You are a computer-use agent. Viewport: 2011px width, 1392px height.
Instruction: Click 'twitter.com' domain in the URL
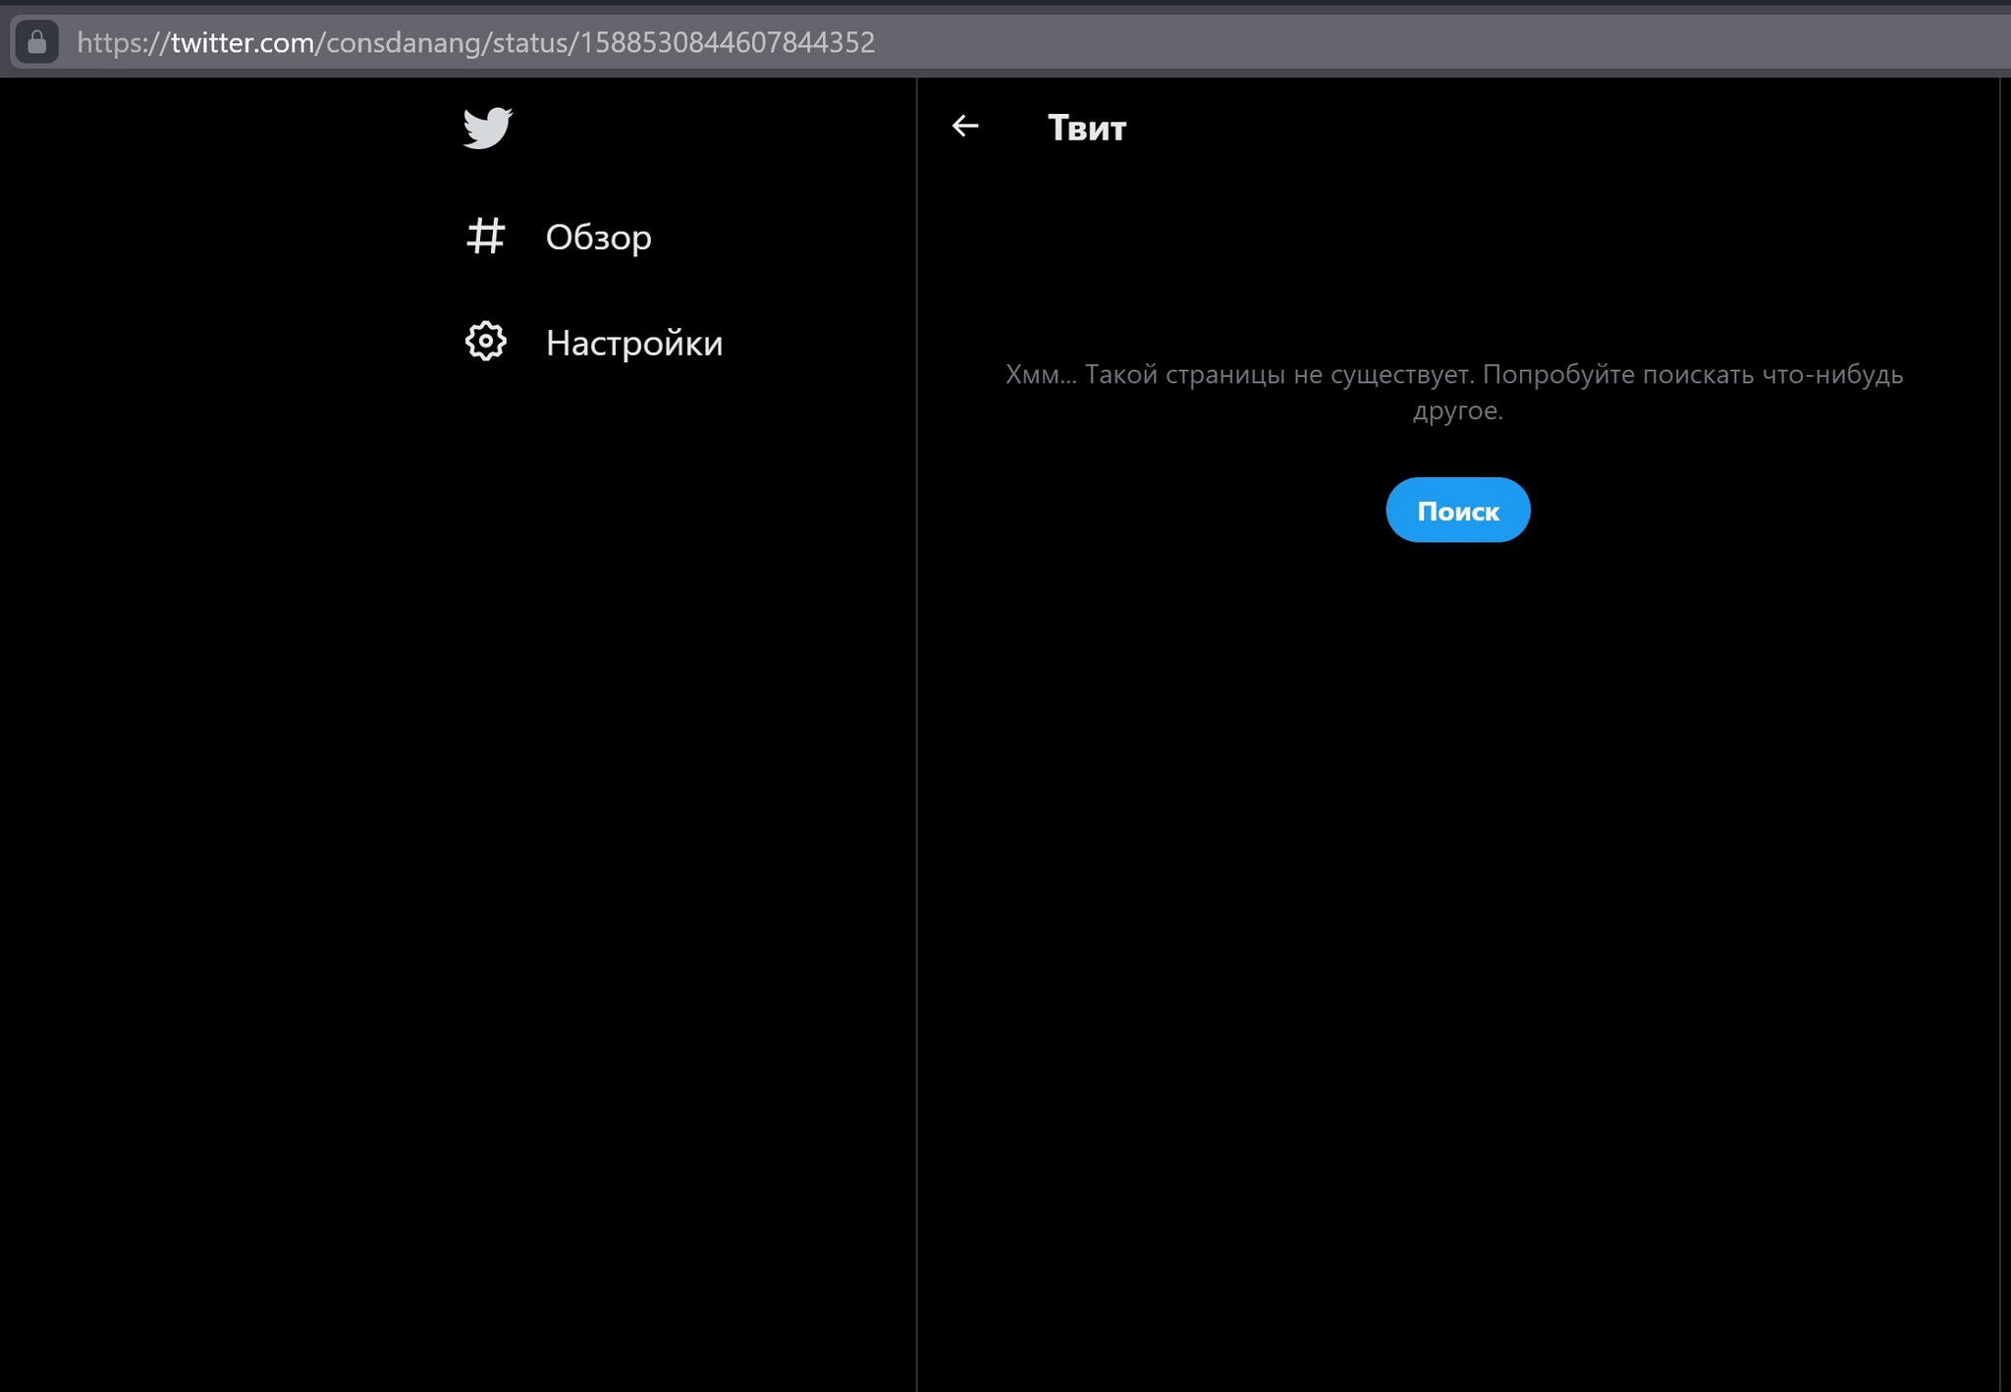pos(243,42)
